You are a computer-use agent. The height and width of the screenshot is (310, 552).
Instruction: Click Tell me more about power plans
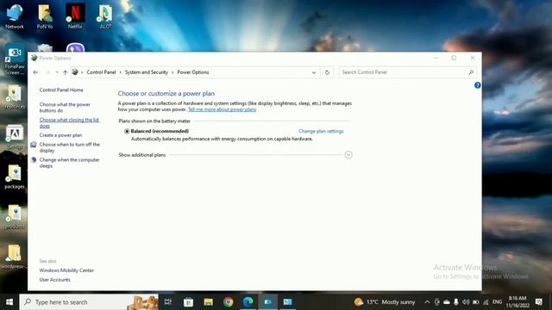[x=223, y=109]
